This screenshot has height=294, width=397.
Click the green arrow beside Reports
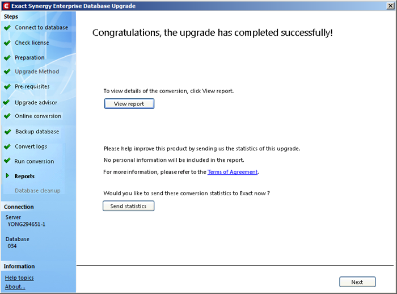pos(7,175)
